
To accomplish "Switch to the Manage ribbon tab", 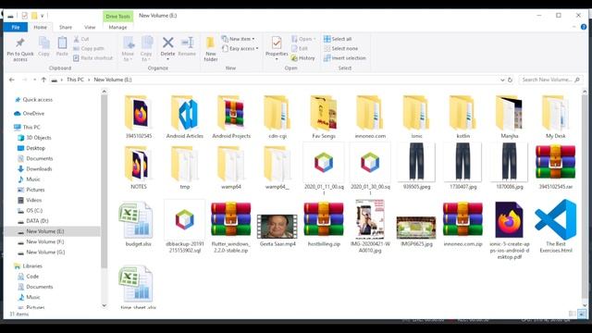I will [117, 27].
